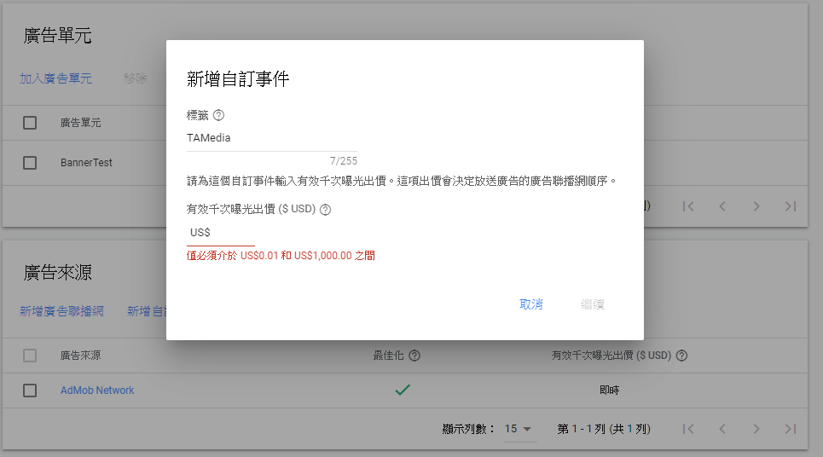Go to last page in 廣告單元 pagination
Image resolution: width=823 pixels, height=457 pixels.
pyautogui.click(x=791, y=206)
